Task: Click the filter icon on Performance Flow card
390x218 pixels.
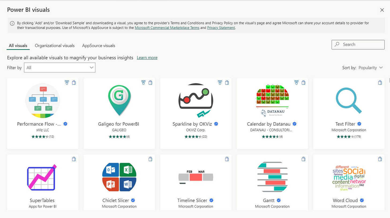Action: 67,83
